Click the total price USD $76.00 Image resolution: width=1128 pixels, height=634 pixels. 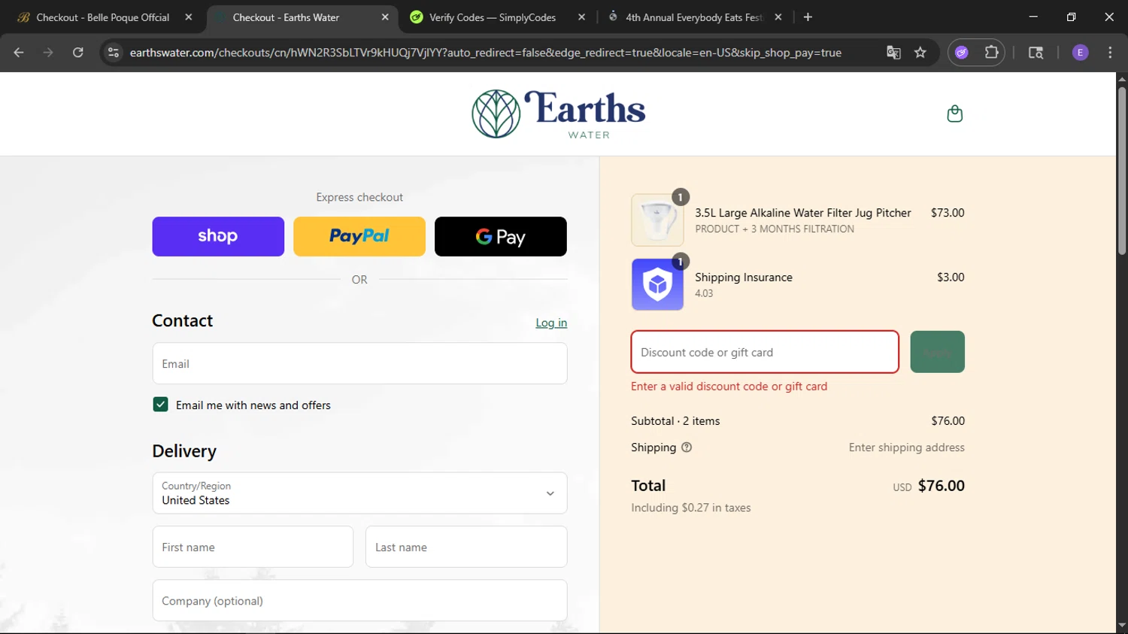pyautogui.click(x=929, y=486)
